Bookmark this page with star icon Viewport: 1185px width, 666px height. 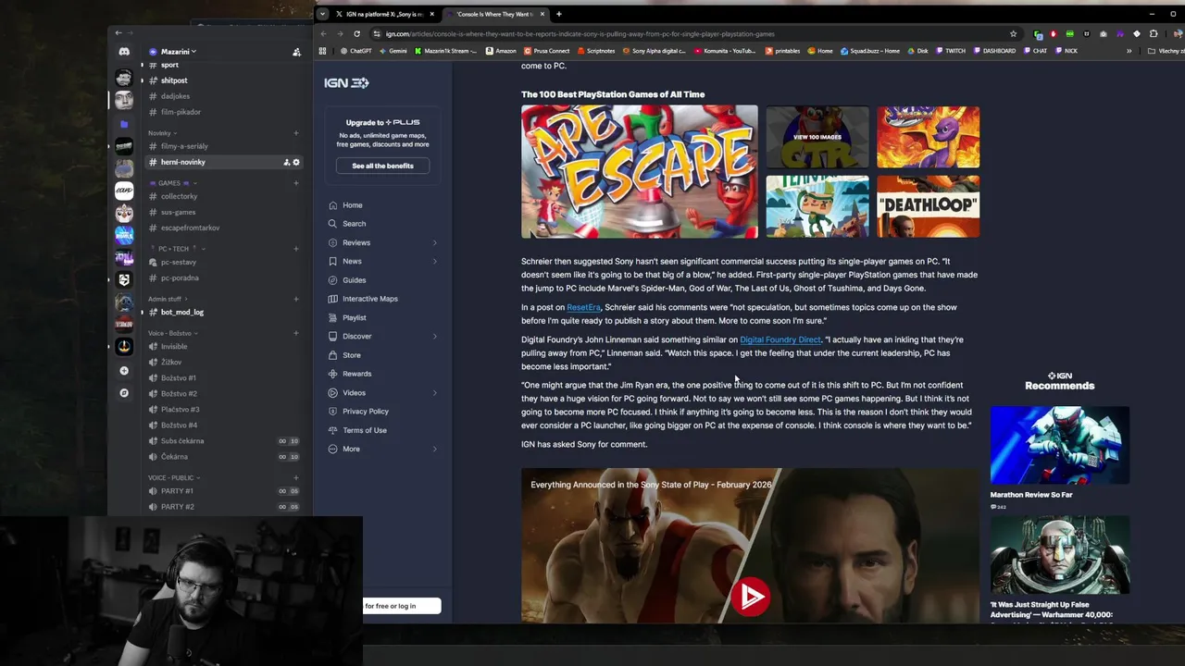tap(1014, 34)
